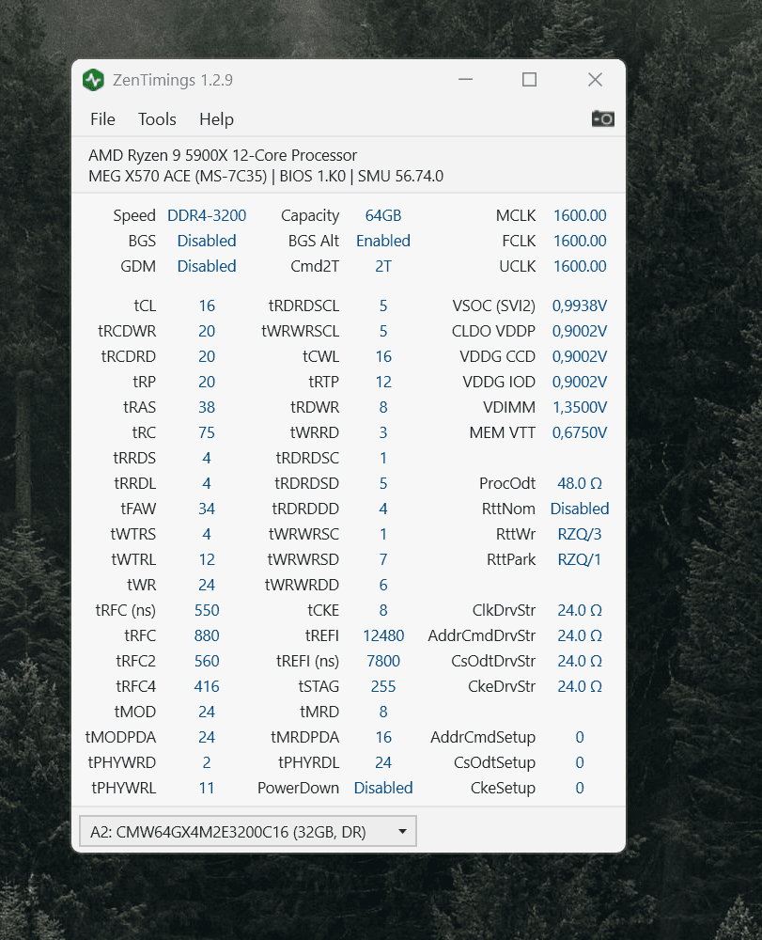Click the UCLK 1600.00 value

[x=580, y=266]
